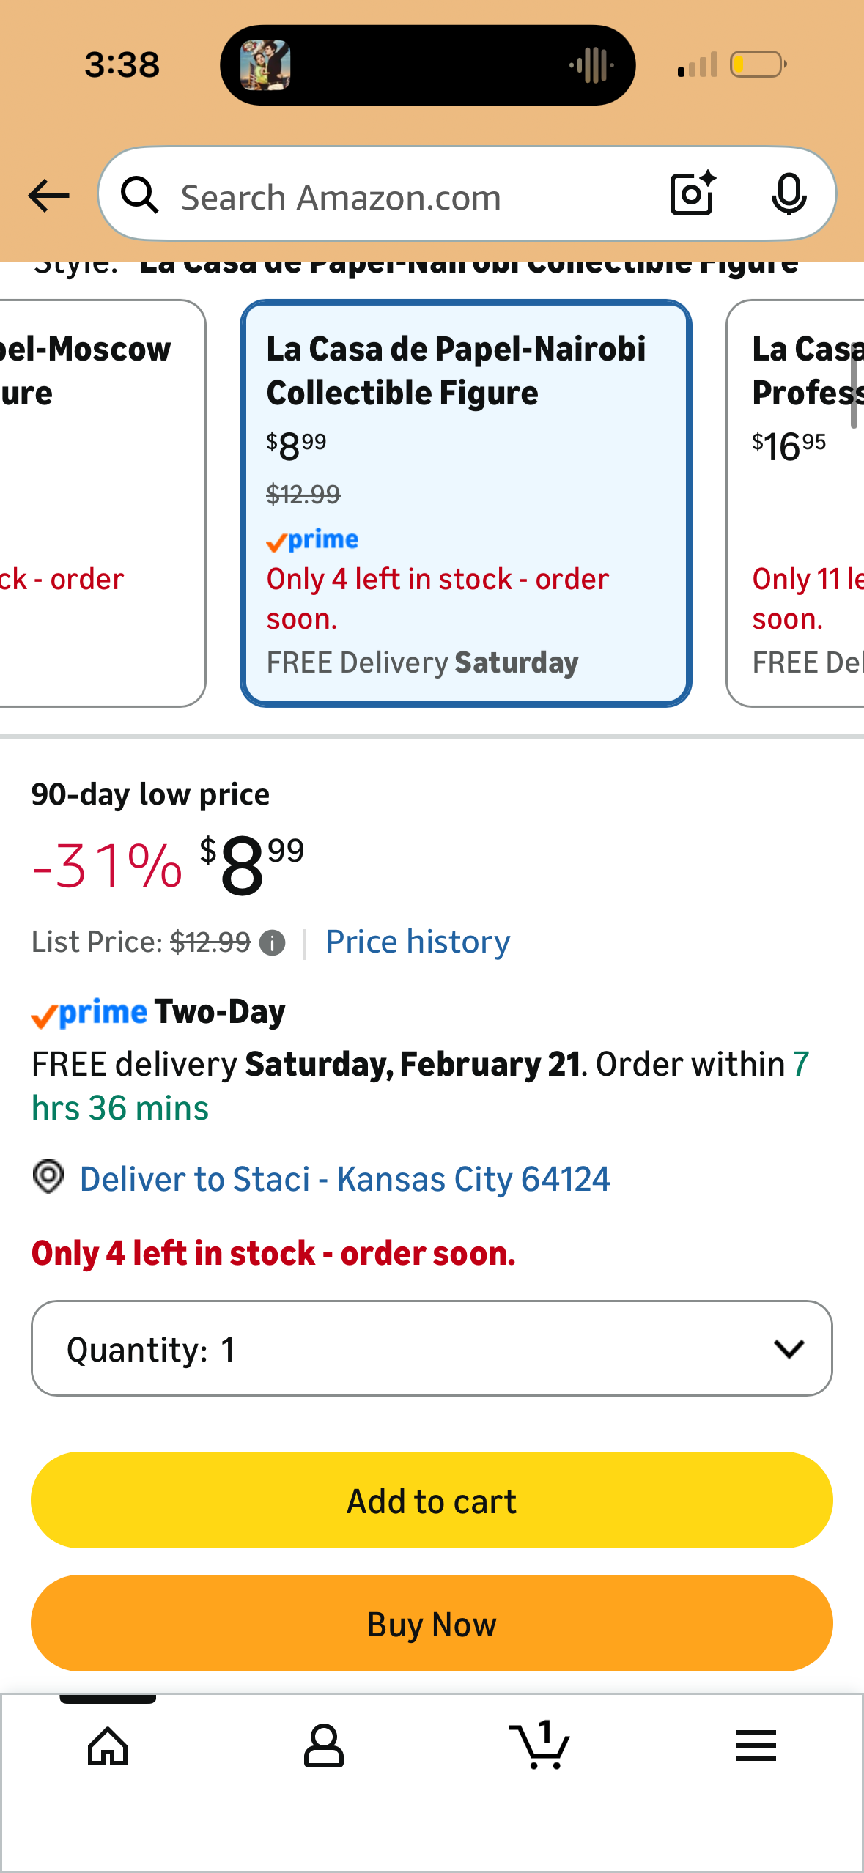Expand the Quantity dropdown
The height and width of the screenshot is (1873, 864).
pos(432,1348)
